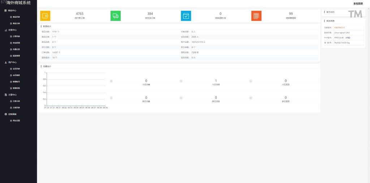The image size is (370, 183).
Task: Click the green delivery truck icon
Action: tap(116, 16)
